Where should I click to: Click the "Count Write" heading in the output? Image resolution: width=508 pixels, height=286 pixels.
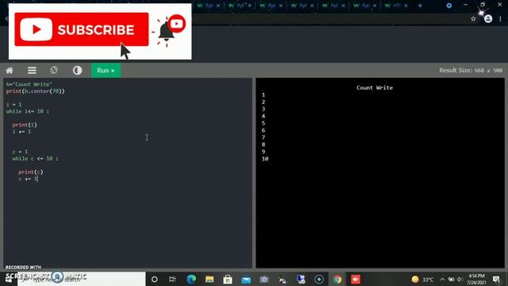[x=375, y=87]
